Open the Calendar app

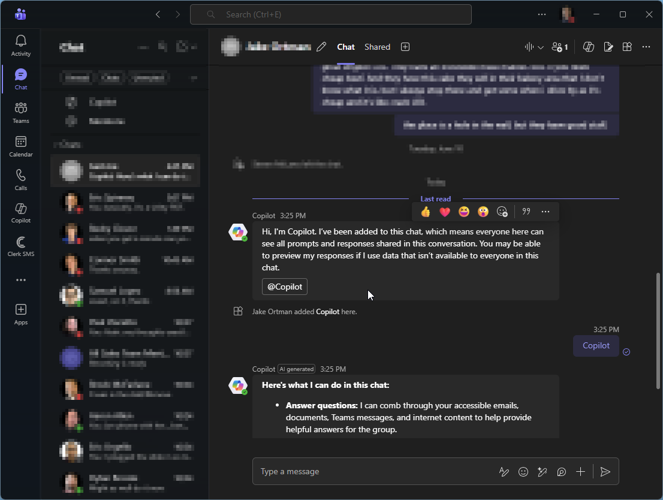[21, 146]
